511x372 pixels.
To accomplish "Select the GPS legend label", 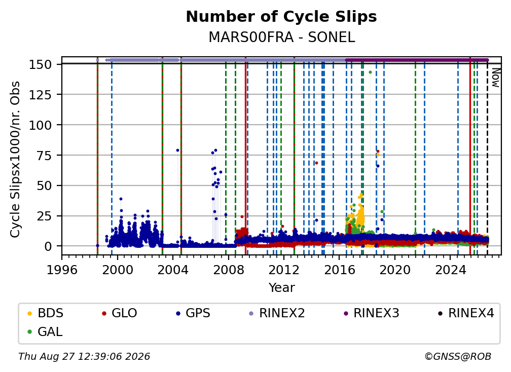I will (x=198, y=313).
